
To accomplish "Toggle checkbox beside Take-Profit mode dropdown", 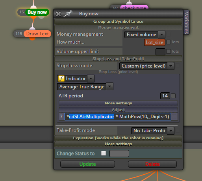I will [x=178, y=130].
